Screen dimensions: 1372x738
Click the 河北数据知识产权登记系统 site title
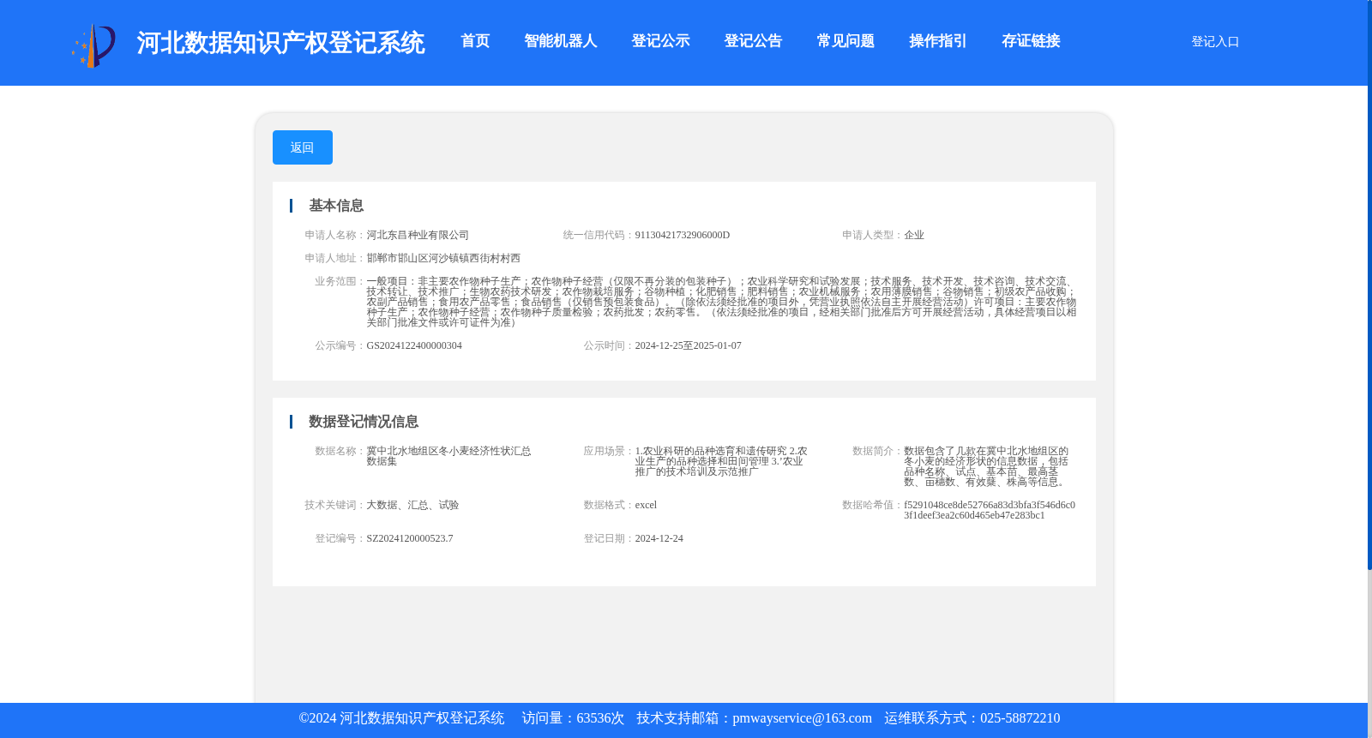280,43
